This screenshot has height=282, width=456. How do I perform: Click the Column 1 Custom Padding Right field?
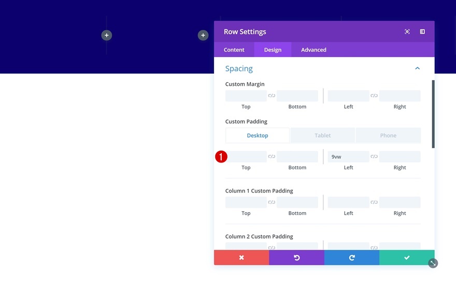[400, 202]
